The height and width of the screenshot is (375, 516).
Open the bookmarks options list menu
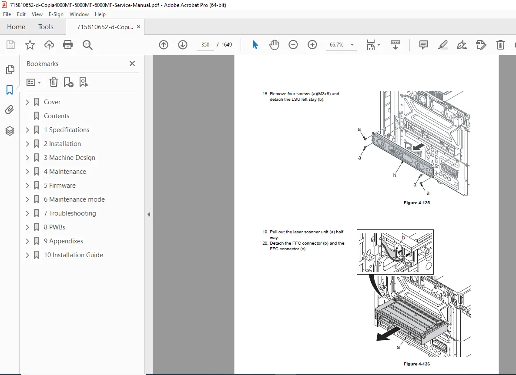(x=34, y=82)
